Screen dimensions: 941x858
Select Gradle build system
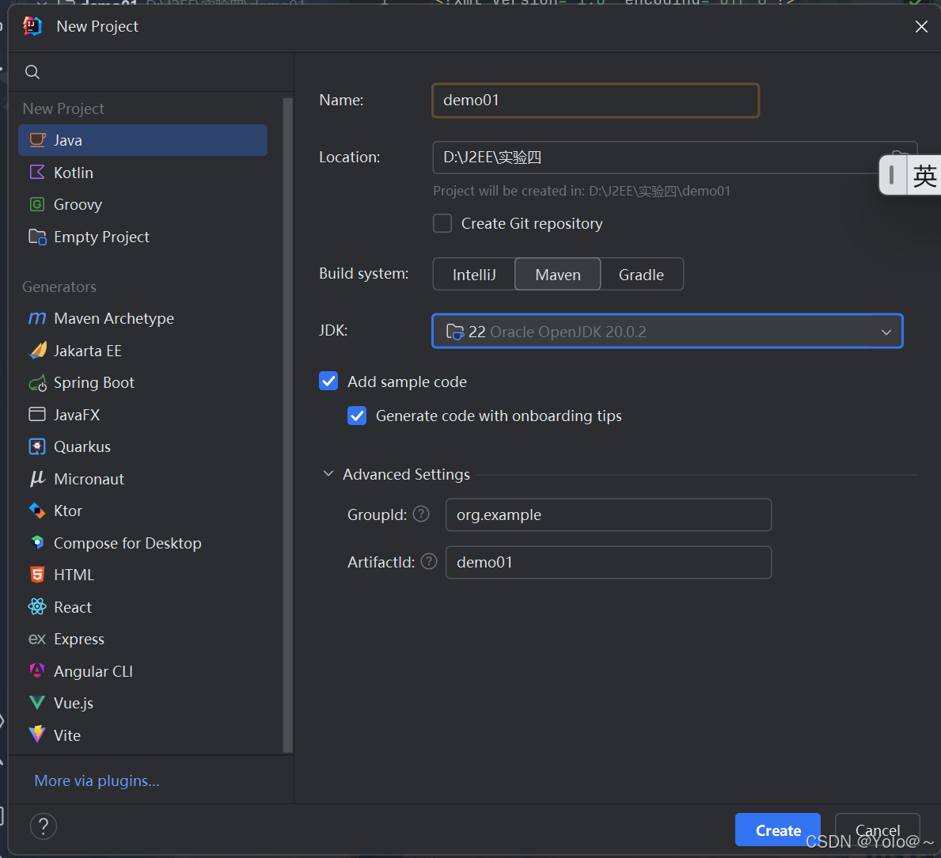[x=641, y=275]
